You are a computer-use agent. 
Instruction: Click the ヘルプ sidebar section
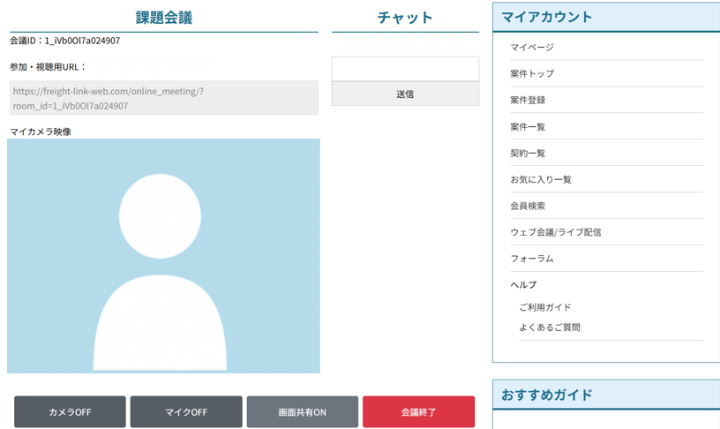pyautogui.click(x=523, y=285)
